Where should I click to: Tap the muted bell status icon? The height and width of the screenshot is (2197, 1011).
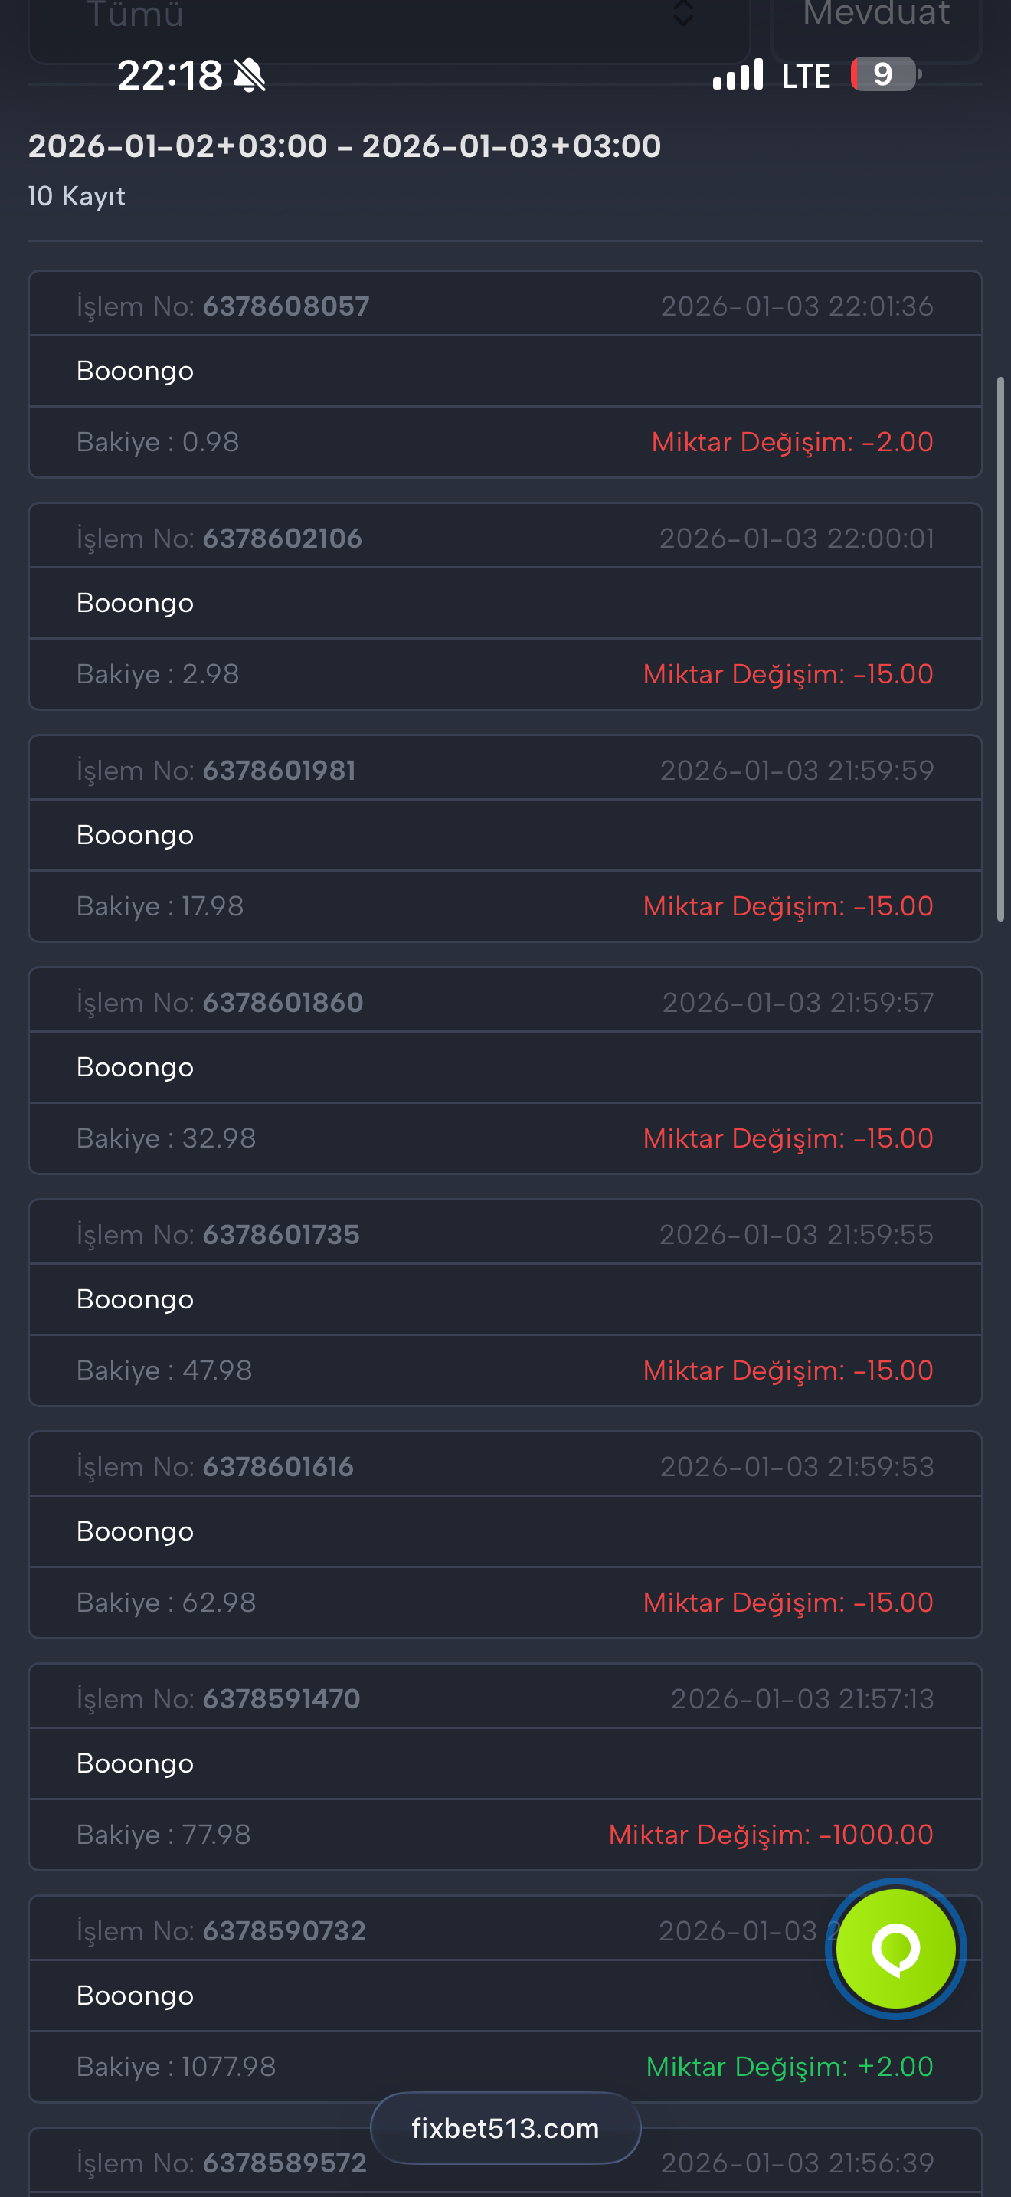point(249,75)
